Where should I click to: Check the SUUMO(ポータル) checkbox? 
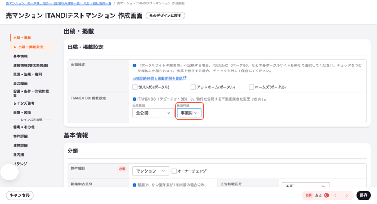pos(135,87)
